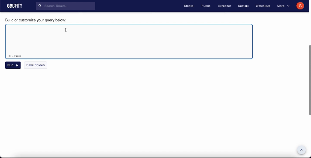Focus the Search Tickers field
Viewport: 311px width, 158px height.
click(66, 6)
